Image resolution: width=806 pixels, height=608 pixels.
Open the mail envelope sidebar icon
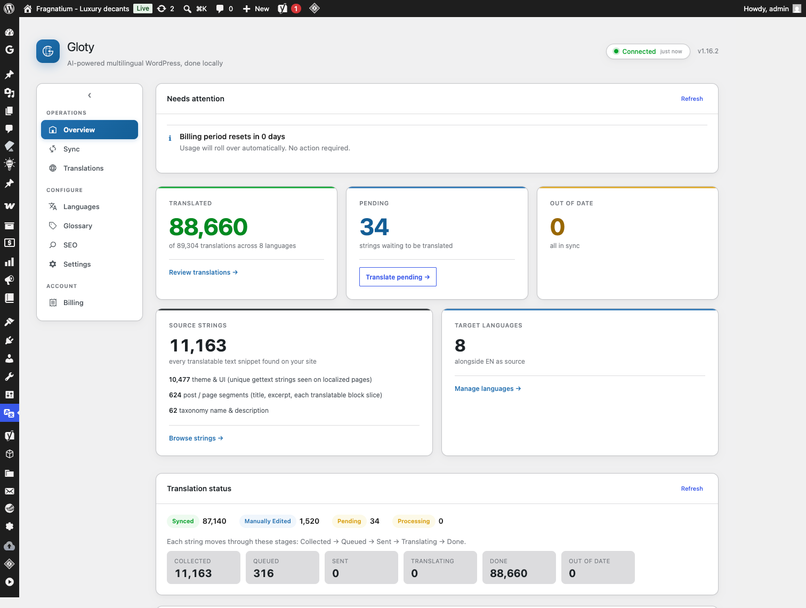coord(9,491)
